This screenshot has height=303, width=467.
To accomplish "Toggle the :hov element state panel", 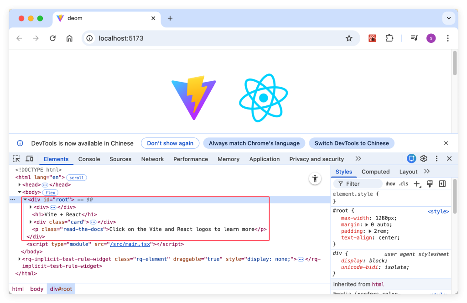I will click(x=390, y=184).
